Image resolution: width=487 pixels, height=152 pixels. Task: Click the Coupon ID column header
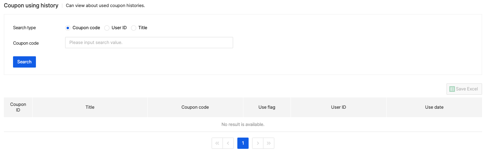18,107
